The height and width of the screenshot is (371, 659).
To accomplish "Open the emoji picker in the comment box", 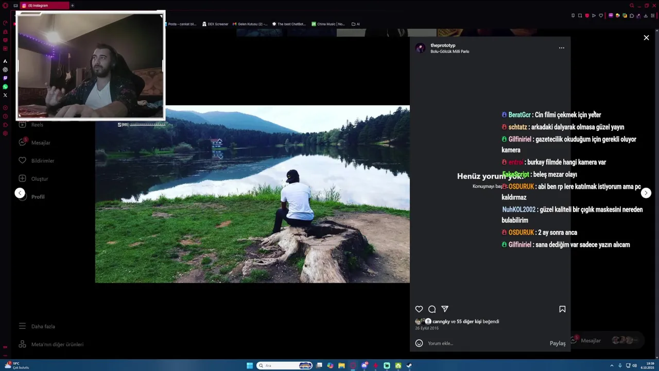I will (x=419, y=343).
